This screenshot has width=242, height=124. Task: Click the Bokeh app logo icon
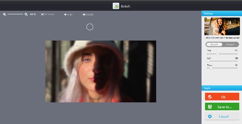pos(116,6)
